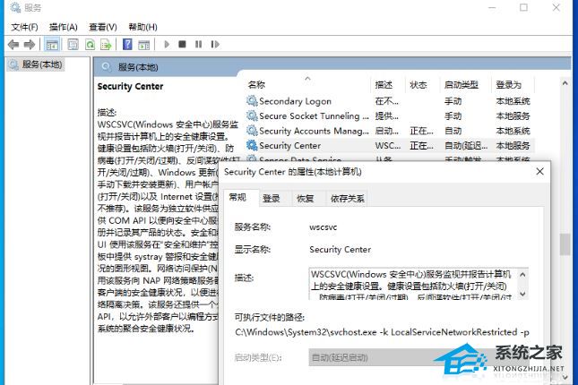Click 自动(延迟... startup type of Security Center

tap(466, 146)
